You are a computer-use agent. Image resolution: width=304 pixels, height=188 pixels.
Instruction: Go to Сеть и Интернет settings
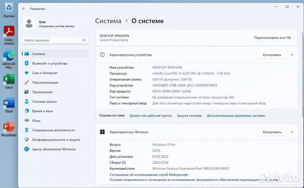click(45, 73)
